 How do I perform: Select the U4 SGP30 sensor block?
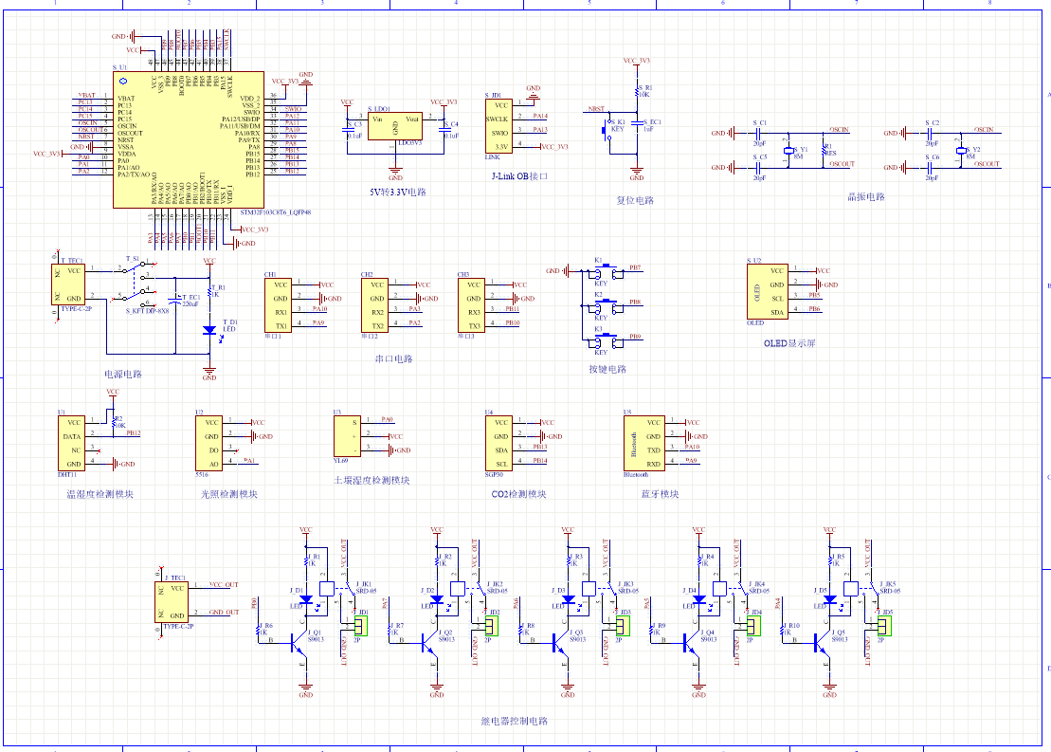coord(498,444)
